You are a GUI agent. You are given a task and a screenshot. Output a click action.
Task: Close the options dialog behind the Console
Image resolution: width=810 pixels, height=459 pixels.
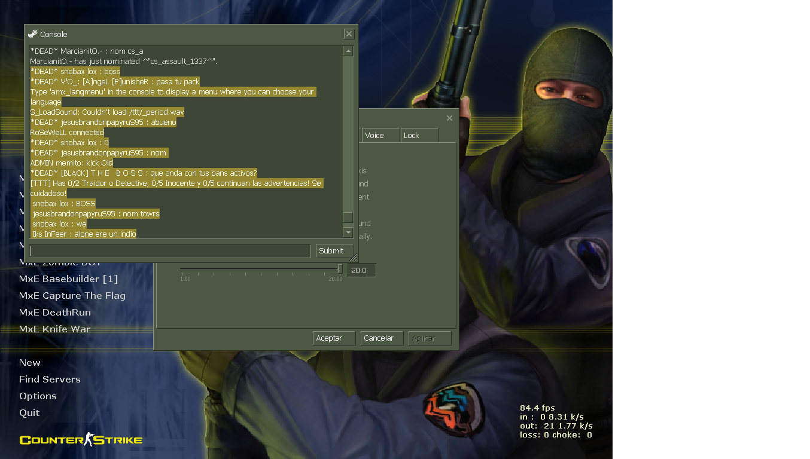[x=450, y=118]
